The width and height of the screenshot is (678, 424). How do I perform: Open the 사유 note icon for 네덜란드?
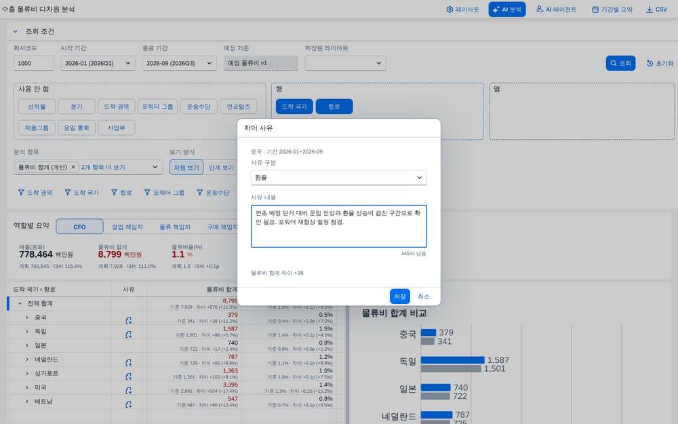click(x=128, y=362)
